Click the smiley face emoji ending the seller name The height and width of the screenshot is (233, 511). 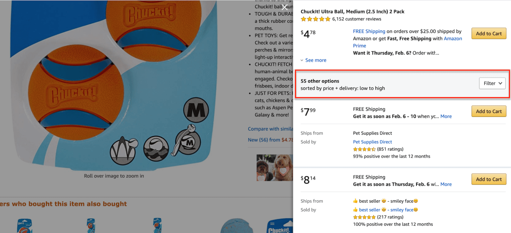click(416, 210)
